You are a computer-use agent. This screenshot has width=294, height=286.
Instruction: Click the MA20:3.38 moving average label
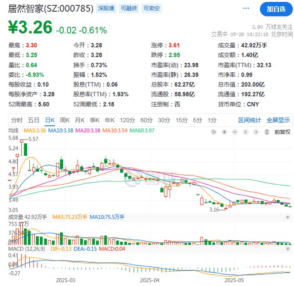88,130
